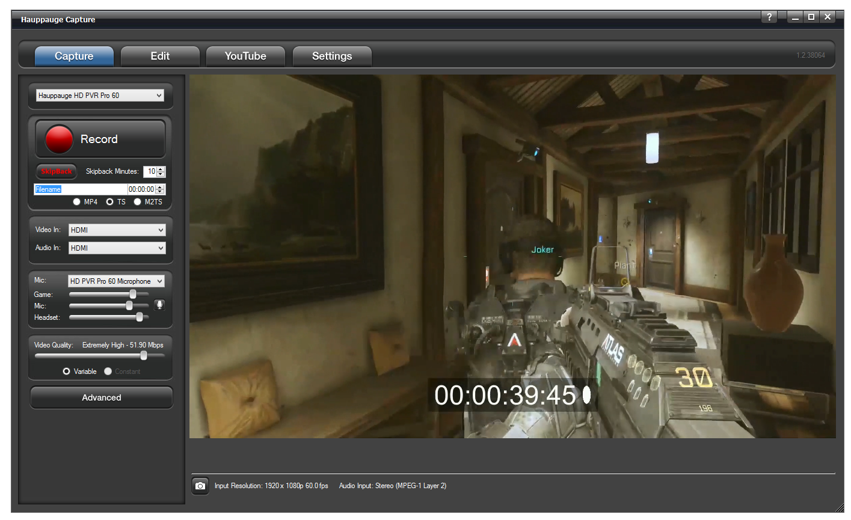This screenshot has width=851, height=520.
Task: Choose the M2TS format option
Action: coord(138,202)
